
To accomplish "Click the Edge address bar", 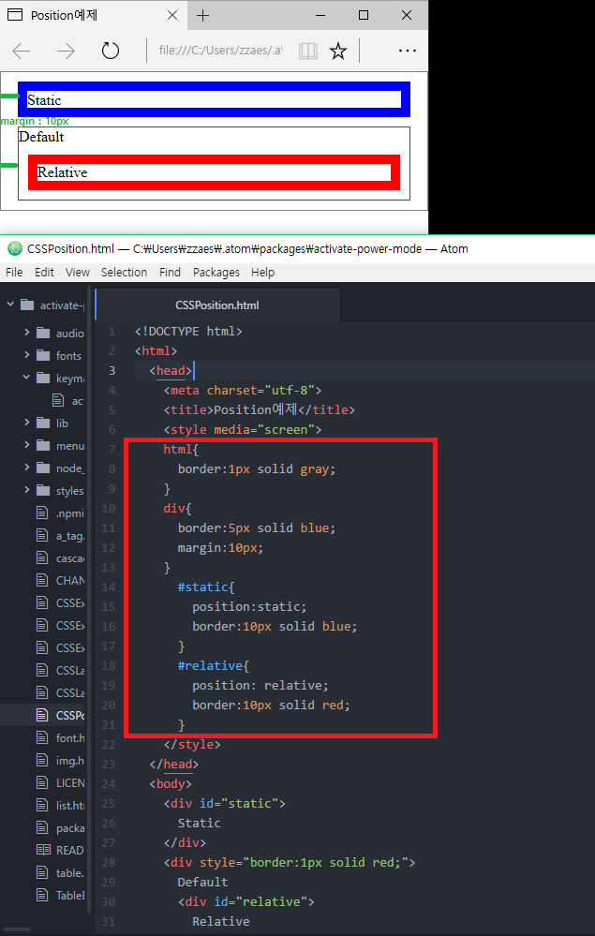I will [221, 51].
